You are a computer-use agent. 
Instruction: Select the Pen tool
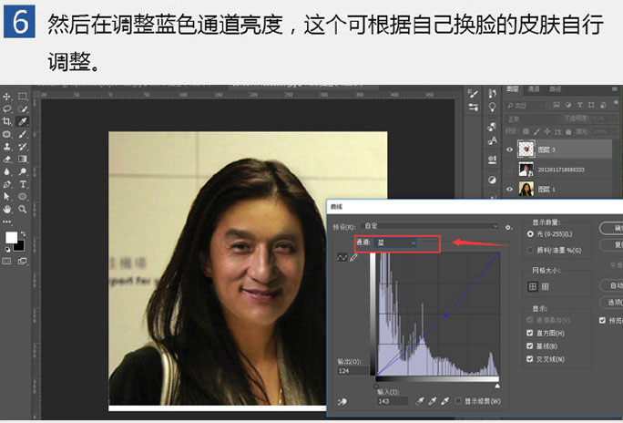(6, 184)
